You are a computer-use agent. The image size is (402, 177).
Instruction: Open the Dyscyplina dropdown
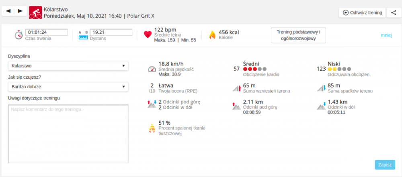coord(68,66)
